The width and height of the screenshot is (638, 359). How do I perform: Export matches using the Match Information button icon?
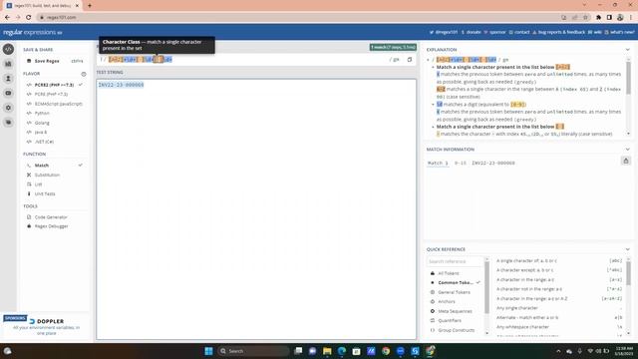[x=626, y=161]
